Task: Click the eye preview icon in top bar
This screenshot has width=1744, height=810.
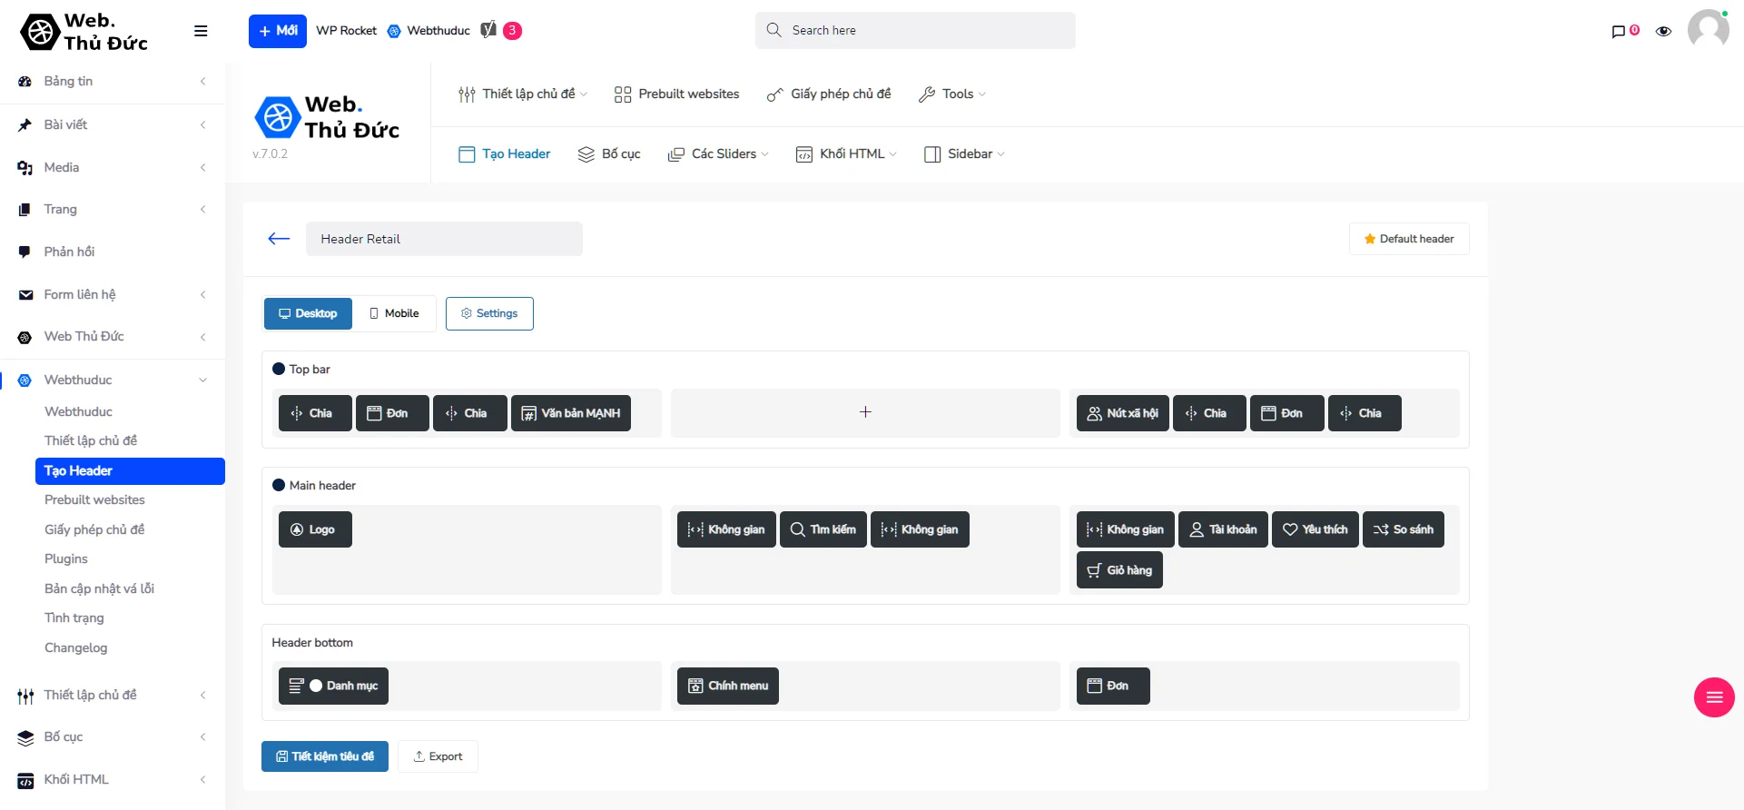Action: pyautogui.click(x=1663, y=31)
